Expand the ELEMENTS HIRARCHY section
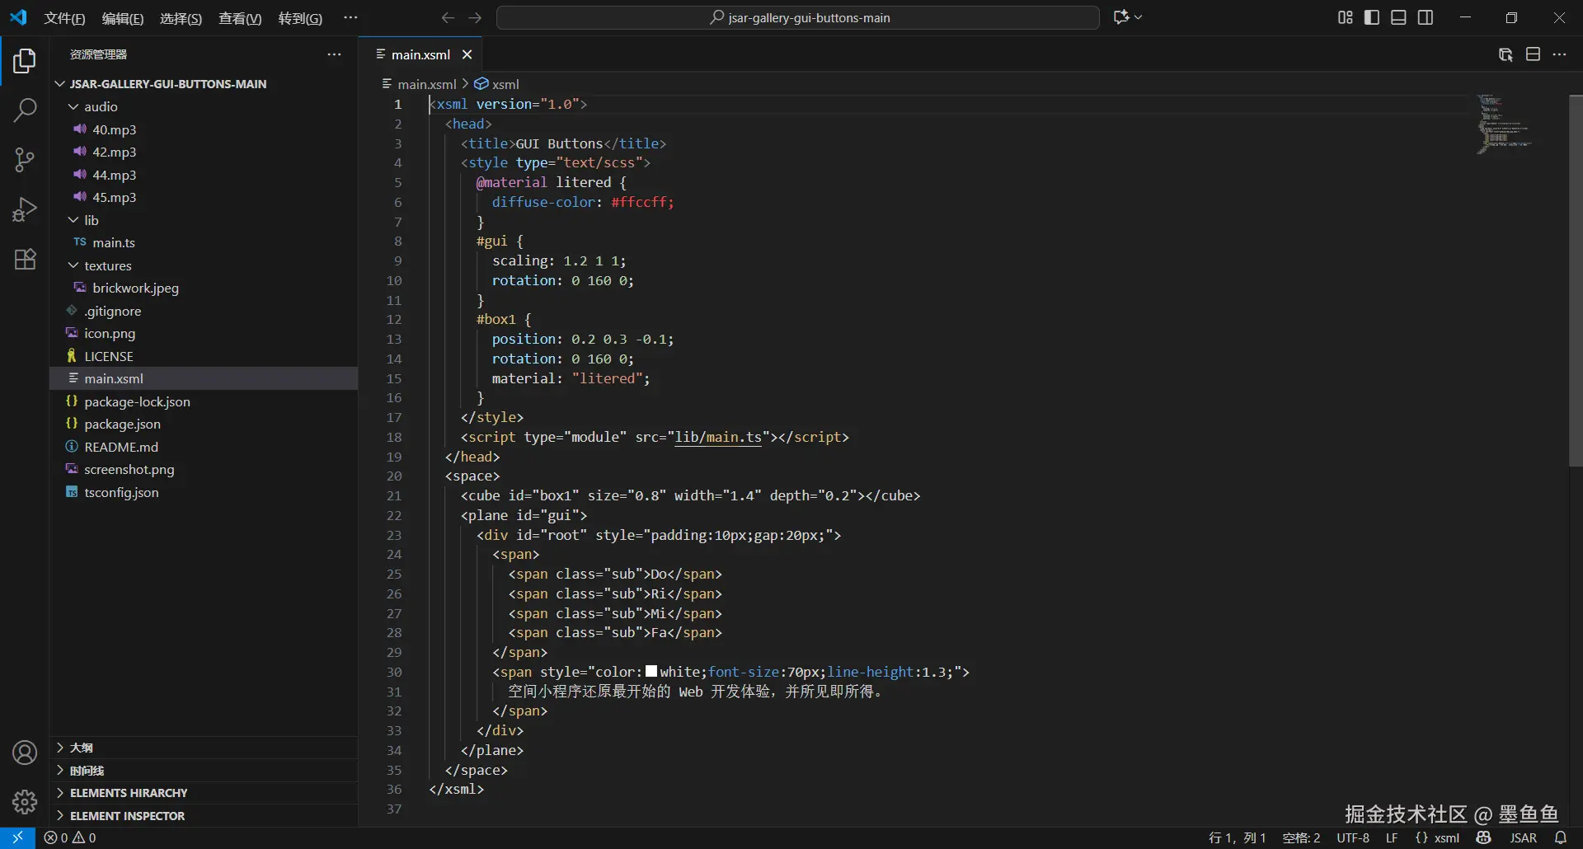 (129, 793)
